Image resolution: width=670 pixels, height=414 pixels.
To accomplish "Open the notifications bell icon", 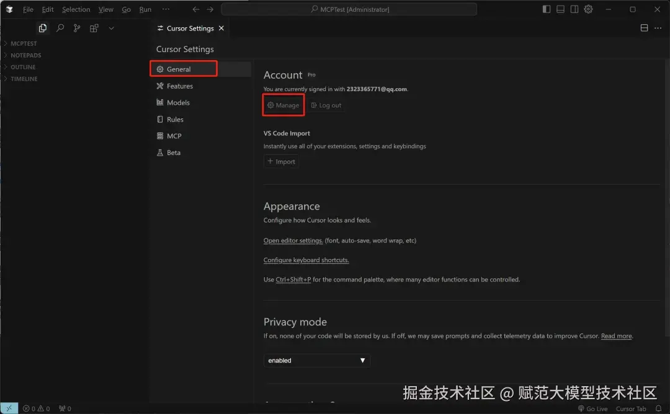I will pyautogui.click(x=658, y=408).
